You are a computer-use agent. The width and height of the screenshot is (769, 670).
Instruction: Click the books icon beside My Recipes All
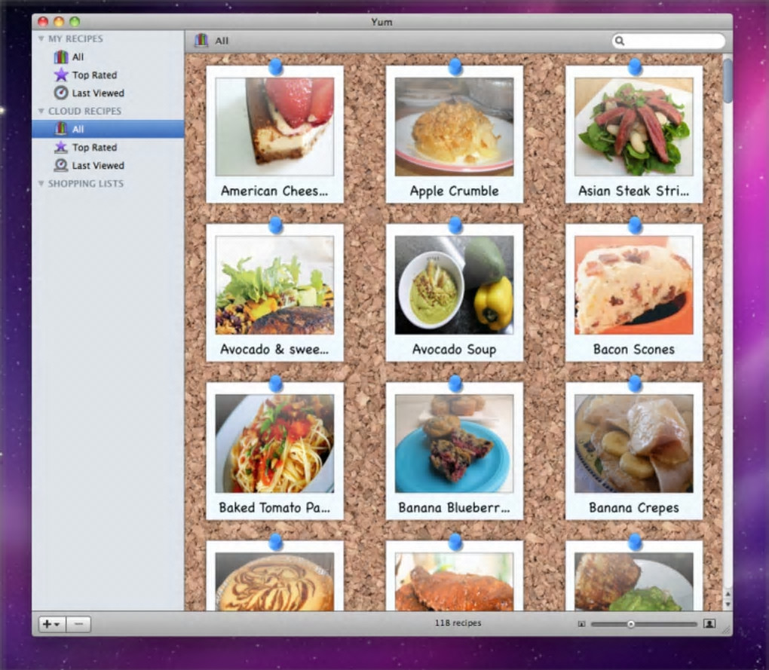click(61, 57)
